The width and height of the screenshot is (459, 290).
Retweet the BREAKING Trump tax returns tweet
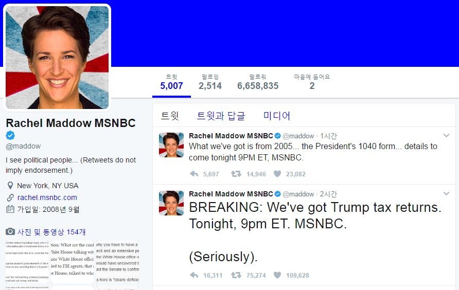[236, 276]
